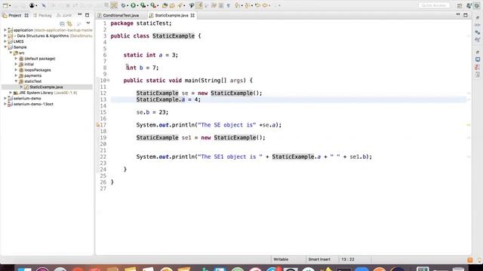Click the Previous Annotation arrow icon
Viewport: 483px width, 271px height.
tap(247, 5)
